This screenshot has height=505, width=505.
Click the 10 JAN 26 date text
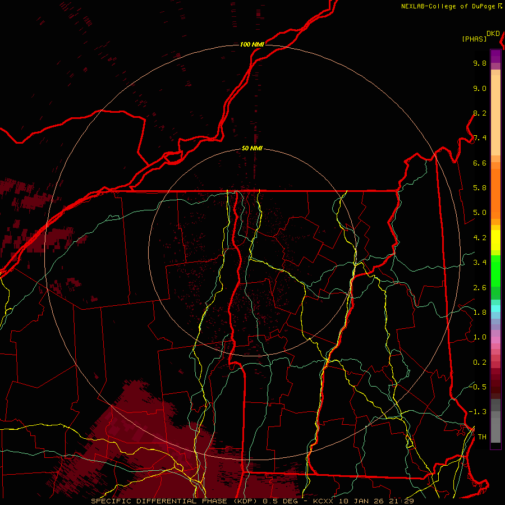(361, 501)
